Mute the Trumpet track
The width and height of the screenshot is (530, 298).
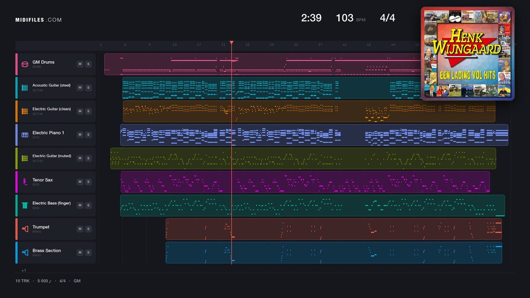(80, 229)
